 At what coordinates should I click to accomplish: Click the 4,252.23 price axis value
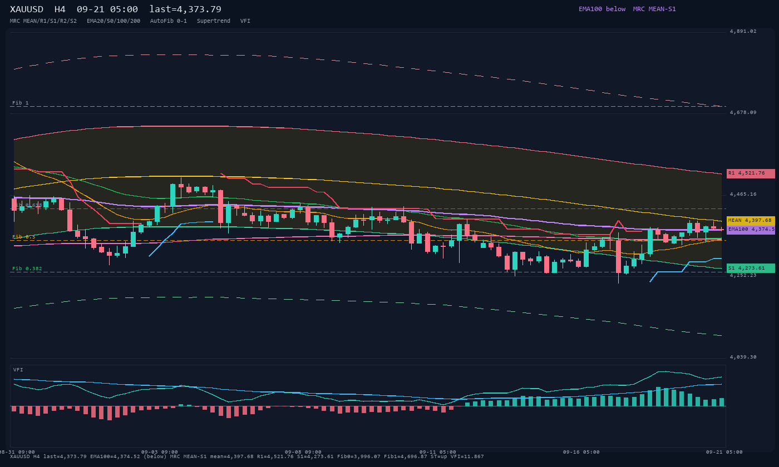point(743,275)
